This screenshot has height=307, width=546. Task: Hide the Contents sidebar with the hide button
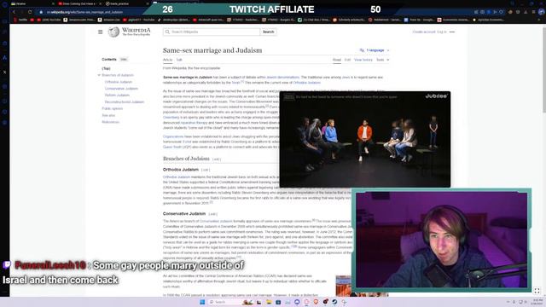[124, 60]
